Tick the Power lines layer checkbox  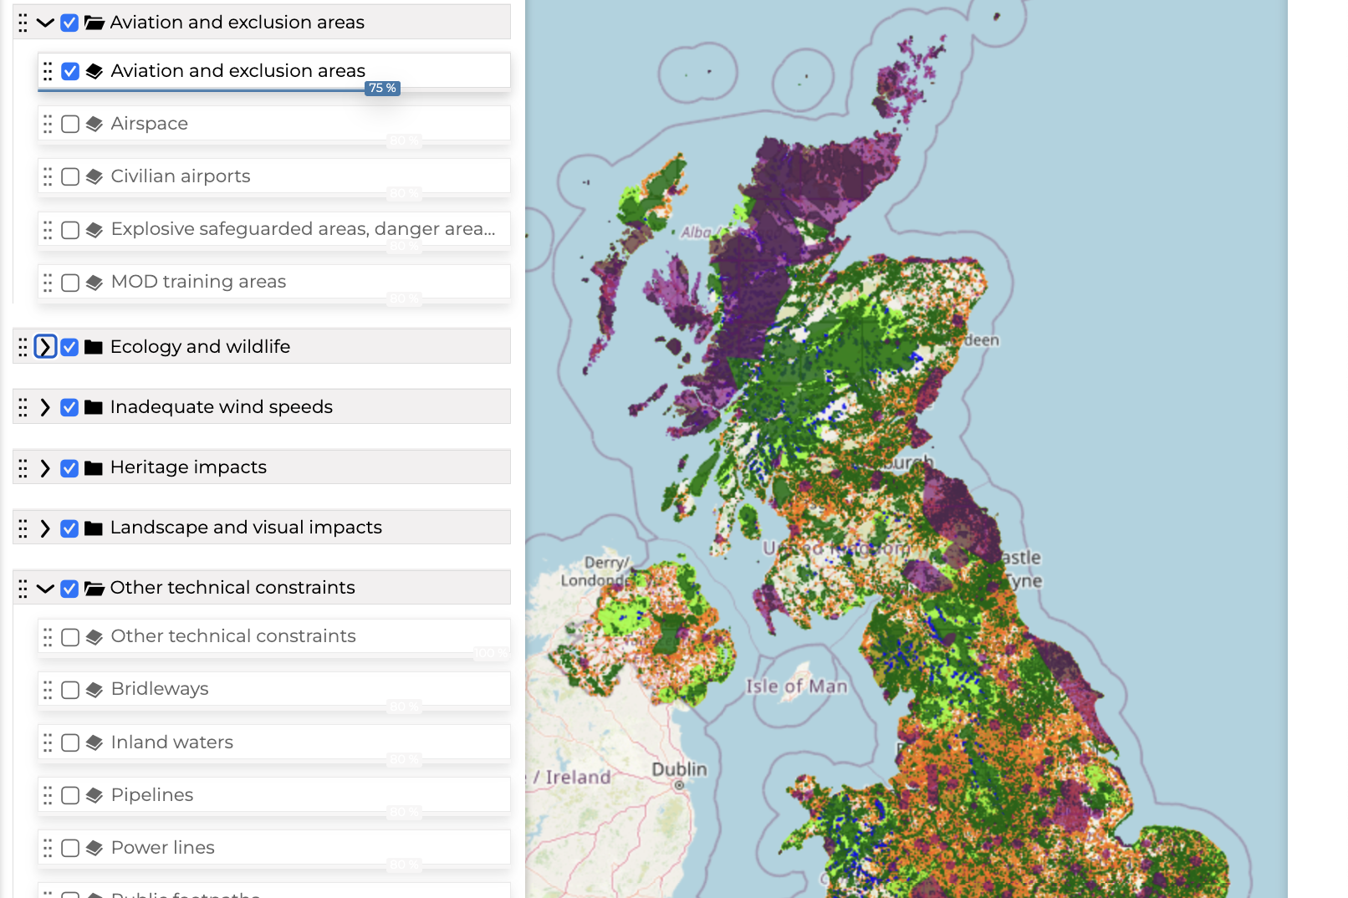[x=70, y=848]
